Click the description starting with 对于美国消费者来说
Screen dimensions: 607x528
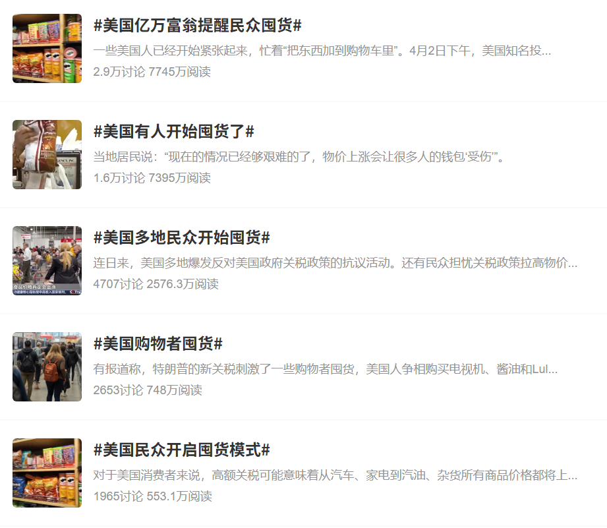(x=335, y=475)
